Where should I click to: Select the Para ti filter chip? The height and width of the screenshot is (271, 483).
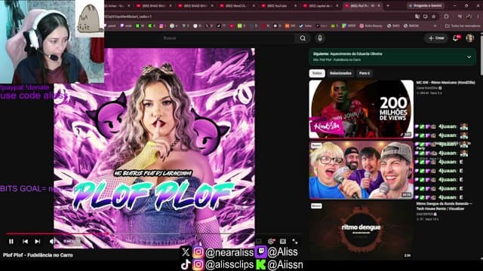click(365, 73)
